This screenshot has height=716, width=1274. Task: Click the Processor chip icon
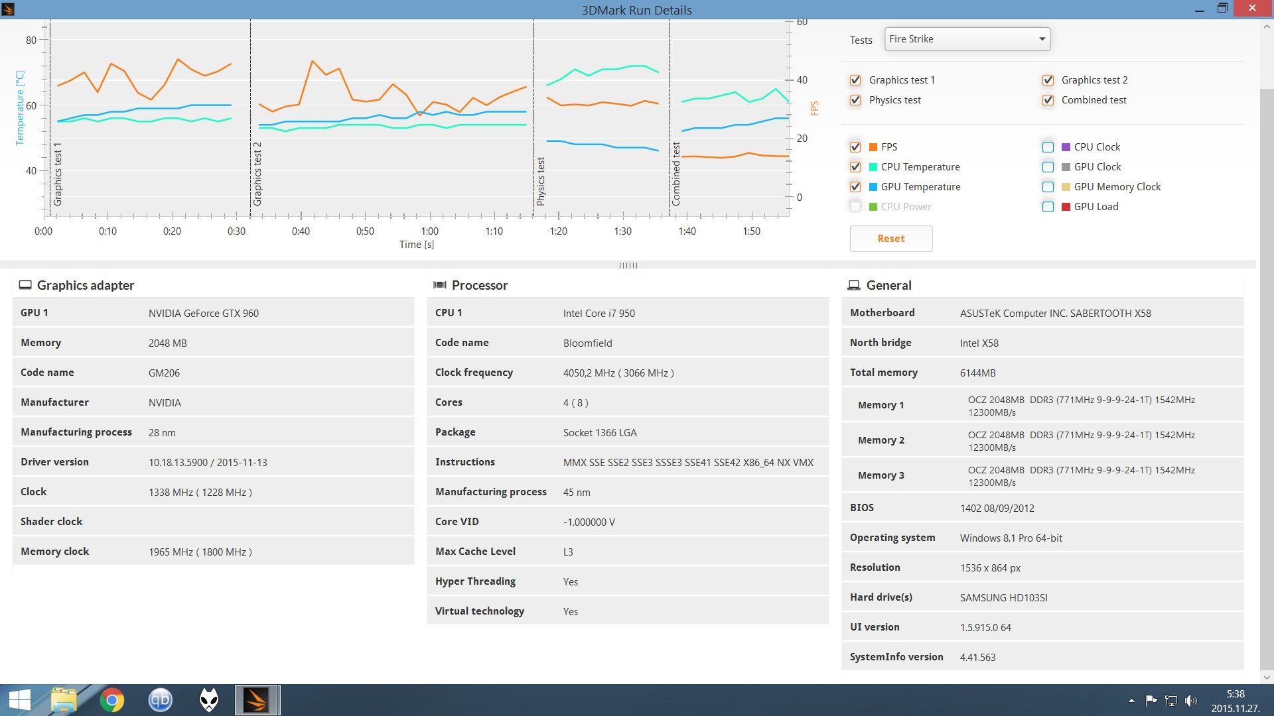440,285
